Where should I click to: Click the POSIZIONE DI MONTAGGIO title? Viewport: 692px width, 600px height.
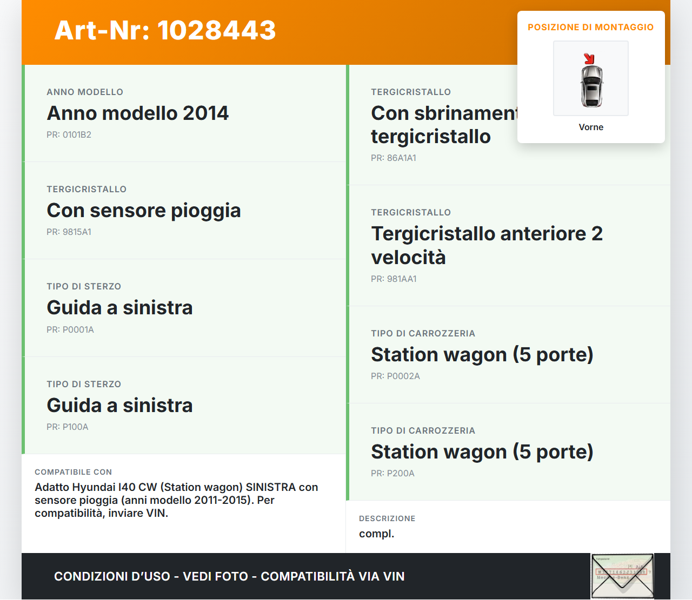[x=591, y=26]
